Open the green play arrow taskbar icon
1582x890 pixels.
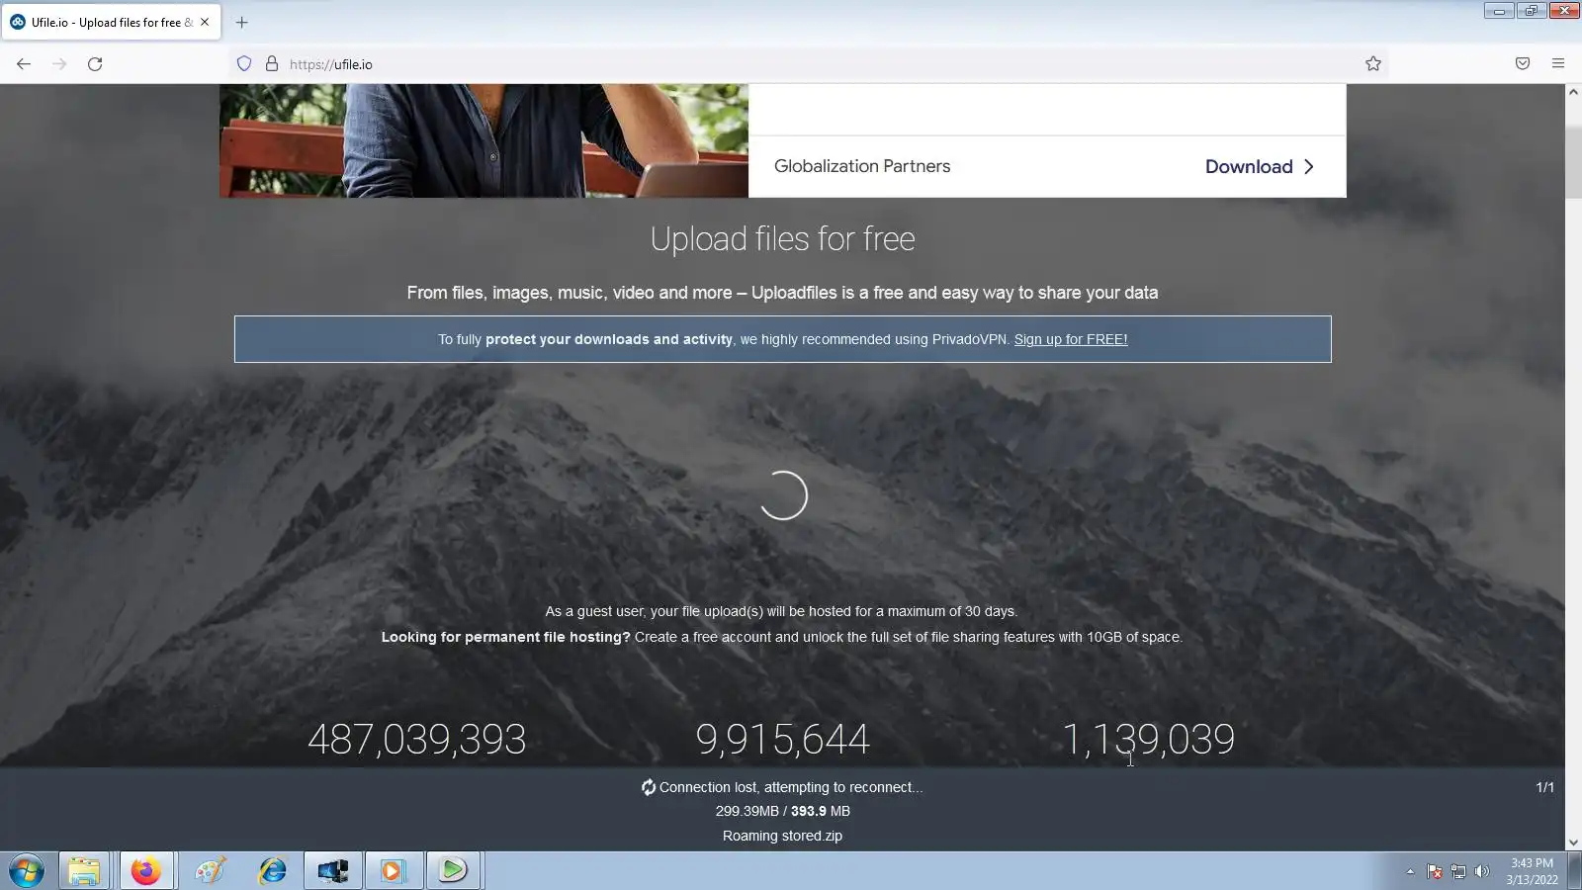[x=454, y=871]
